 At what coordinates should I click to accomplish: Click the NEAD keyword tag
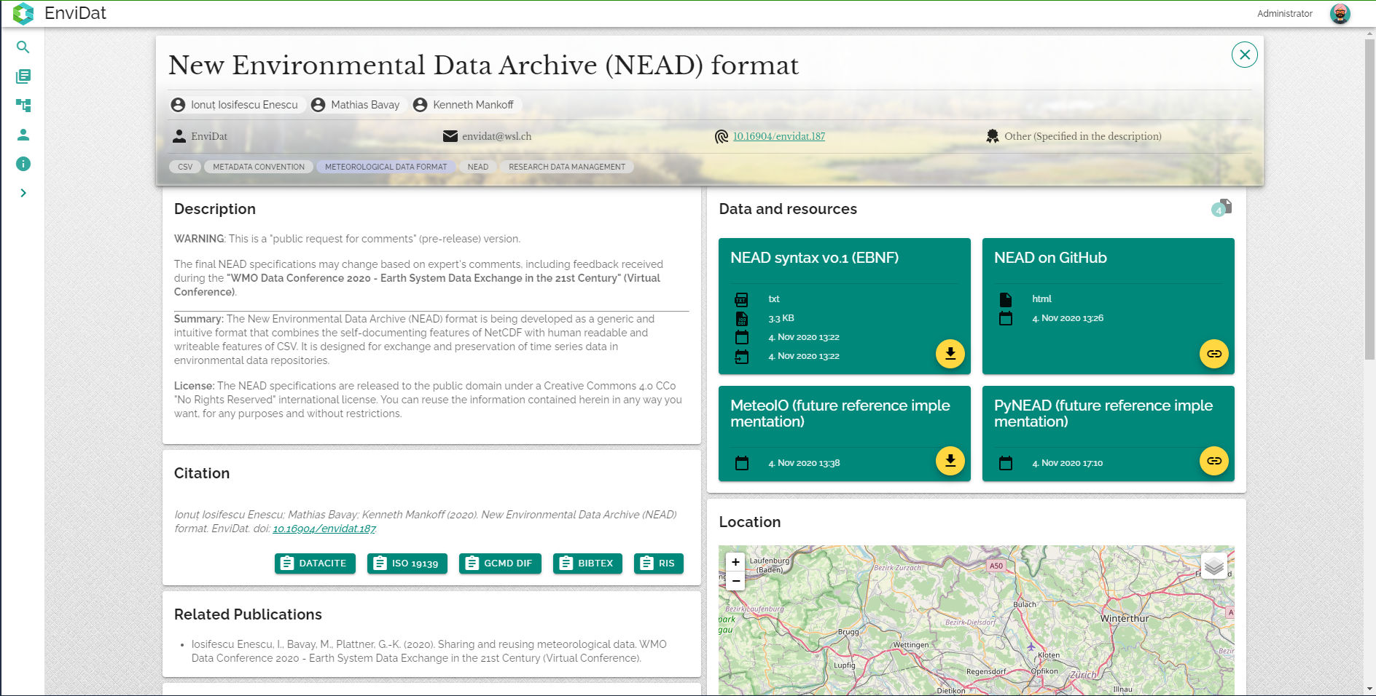[478, 167]
